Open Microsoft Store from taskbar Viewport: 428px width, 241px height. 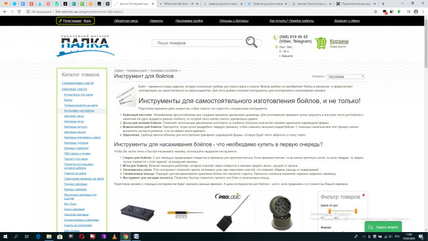pos(60,237)
